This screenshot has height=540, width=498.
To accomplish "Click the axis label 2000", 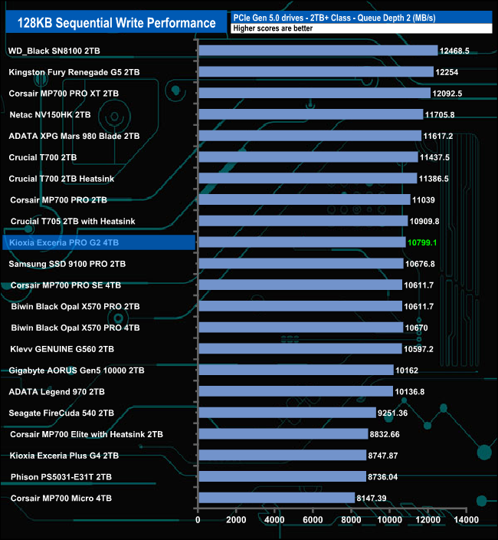I will pos(236,520).
